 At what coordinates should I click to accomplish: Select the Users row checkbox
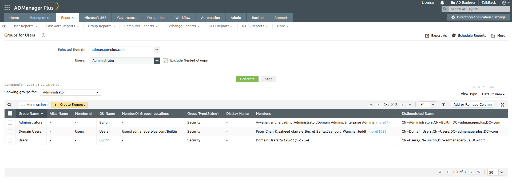point(10,140)
